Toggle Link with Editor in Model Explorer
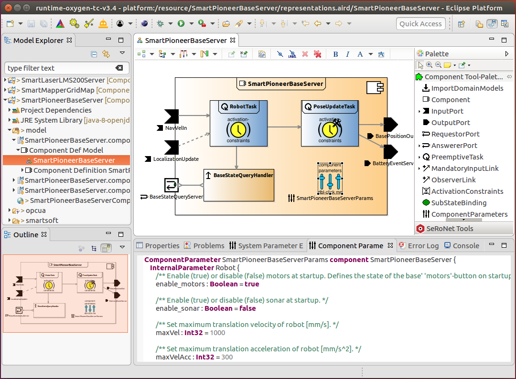Viewport: 516px width, 379px height. (106, 54)
